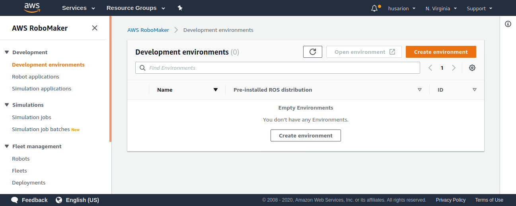Open Deployments page
Screen dimensions: 516x206
pyautogui.click(x=29, y=182)
